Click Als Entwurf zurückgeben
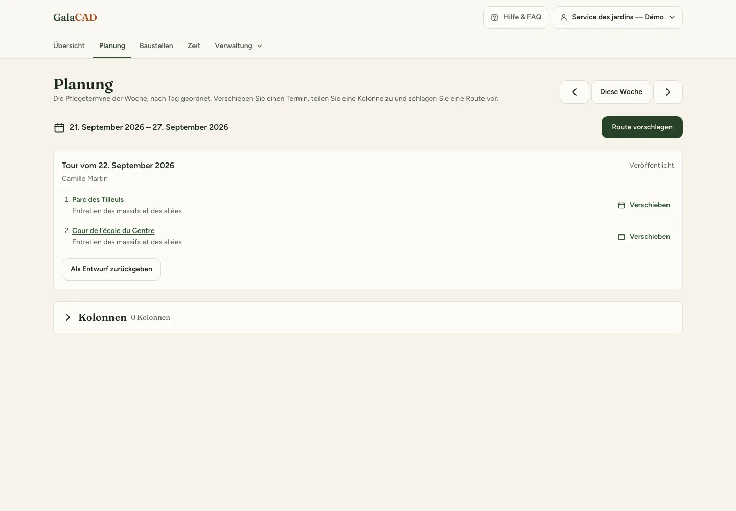Image resolution: width=736 pixels, height=511 pixels. click(x=111, y=269)
